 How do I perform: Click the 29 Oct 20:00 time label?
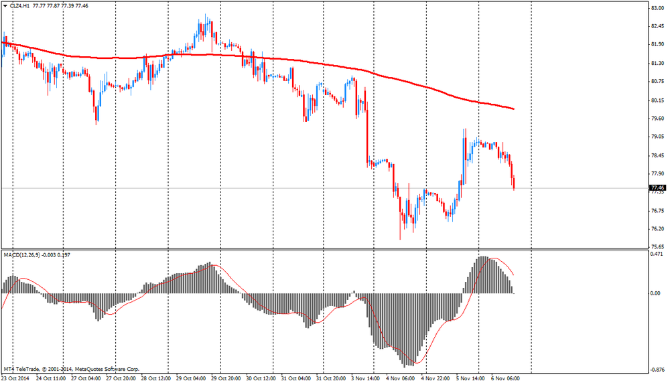pos(226,378)
